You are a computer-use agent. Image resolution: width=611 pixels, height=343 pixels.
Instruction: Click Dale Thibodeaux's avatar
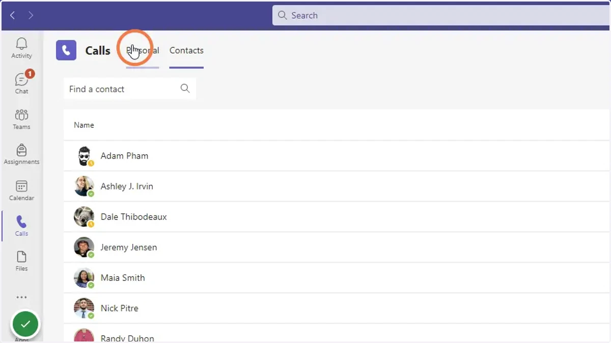pyautogui.click(x=84, y=217)
